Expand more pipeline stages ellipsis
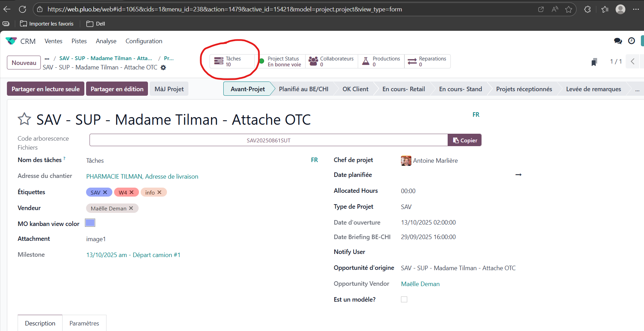This screenshot has height=331, width=644. coord(637,89)
